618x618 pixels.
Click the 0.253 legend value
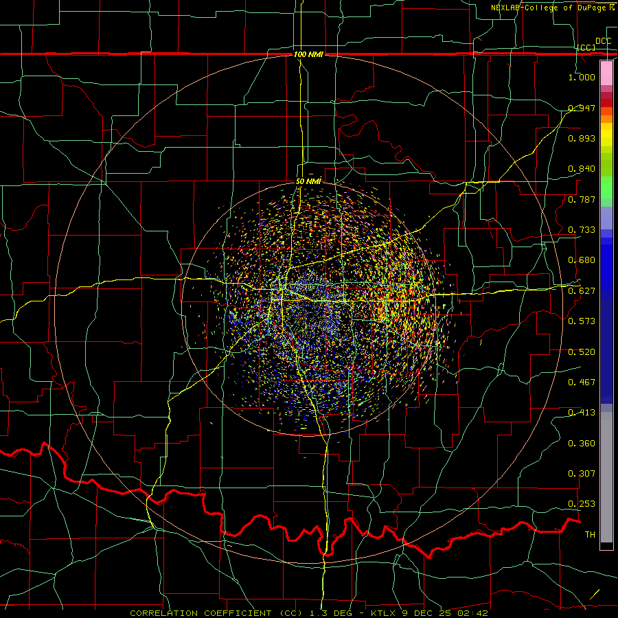(582, 504)
